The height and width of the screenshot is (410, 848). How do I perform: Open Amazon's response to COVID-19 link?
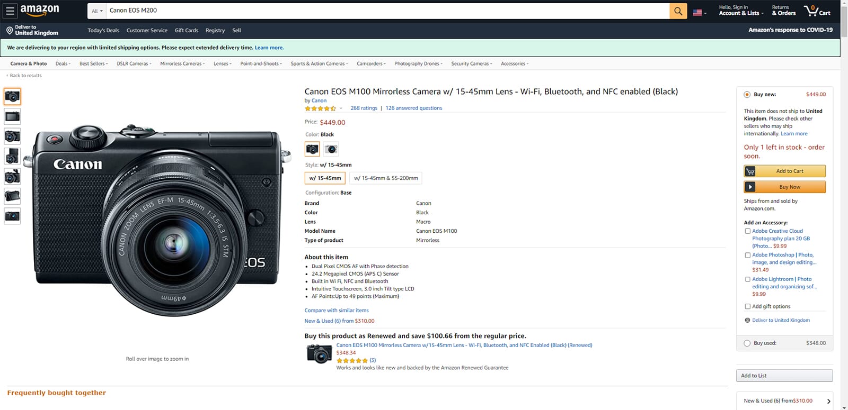pos(790,30)
